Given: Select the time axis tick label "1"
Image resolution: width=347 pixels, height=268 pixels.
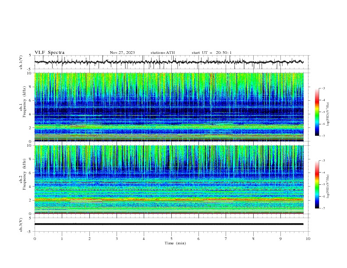Looking at the screenshot, I should pyautogui.click(x=62, y=239).
